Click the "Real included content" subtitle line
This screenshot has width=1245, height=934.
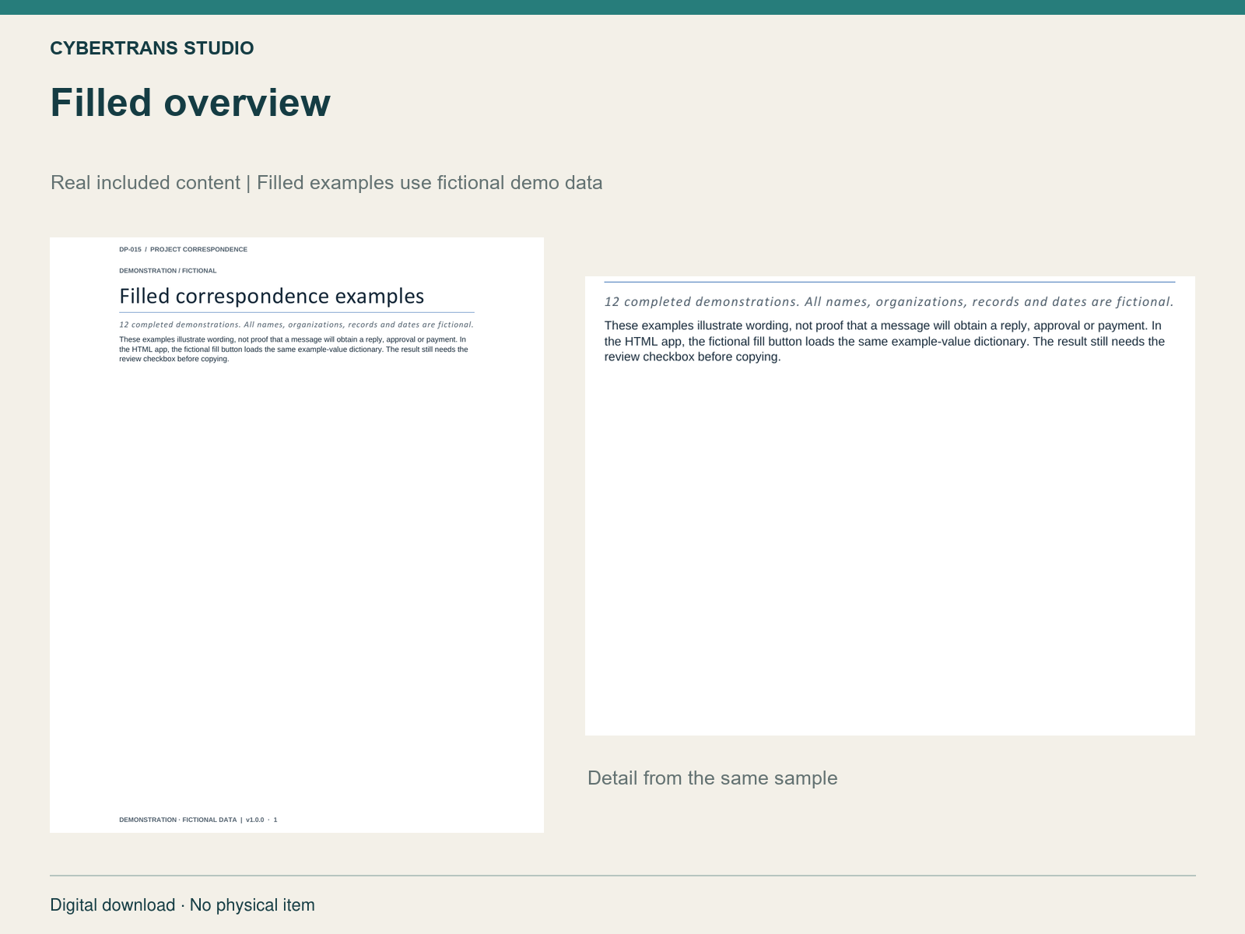327,183
